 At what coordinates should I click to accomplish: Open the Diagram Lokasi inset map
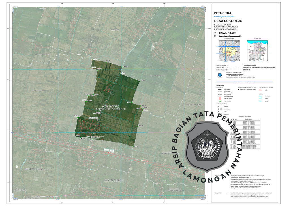(x=257, y=51)
